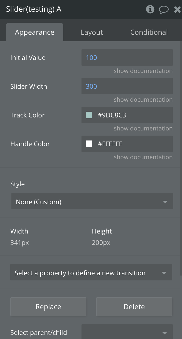Show documentation for Handle Color
The width and height of the screenshot is (182, 339).
143,157
